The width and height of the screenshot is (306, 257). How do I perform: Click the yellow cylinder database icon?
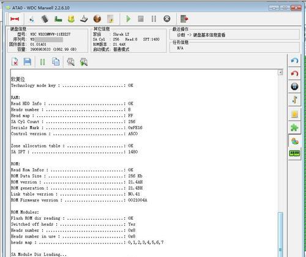point(71,19)
